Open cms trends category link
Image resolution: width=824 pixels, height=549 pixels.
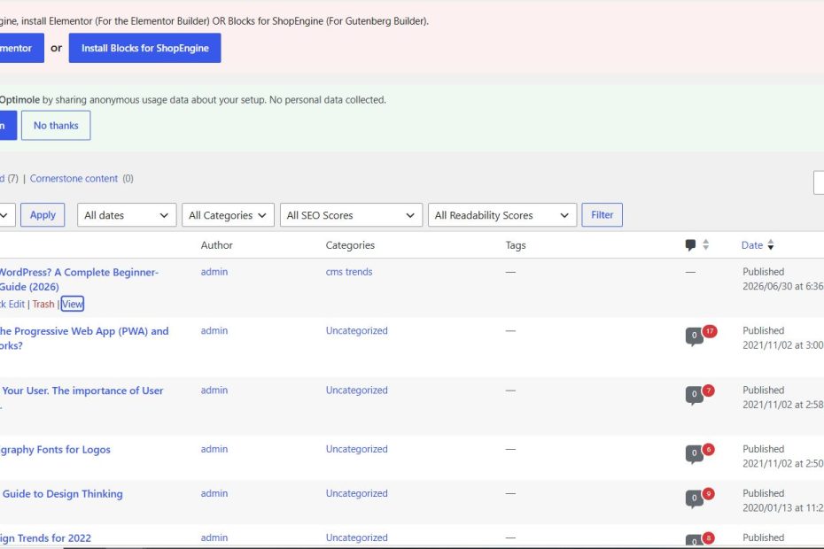[349, 272]
